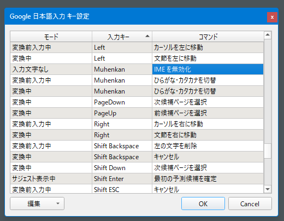The height and width of the screenshot is (221, 284).
Task: Close the Google 日本語入力 キー設定 dialog
Action: point(272,17)
